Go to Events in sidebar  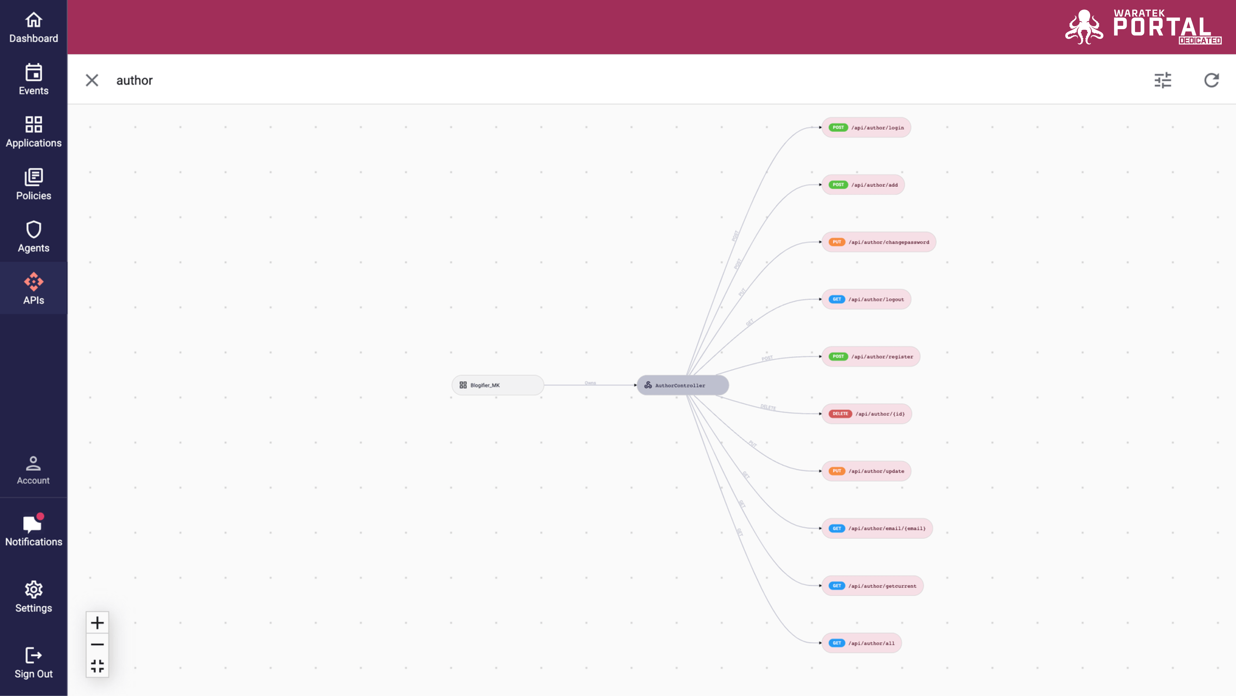pyautogui.click(x=33, y=79)
